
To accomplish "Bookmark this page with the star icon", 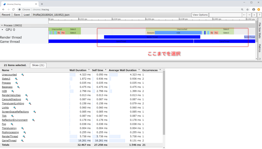I will point(247,9).
